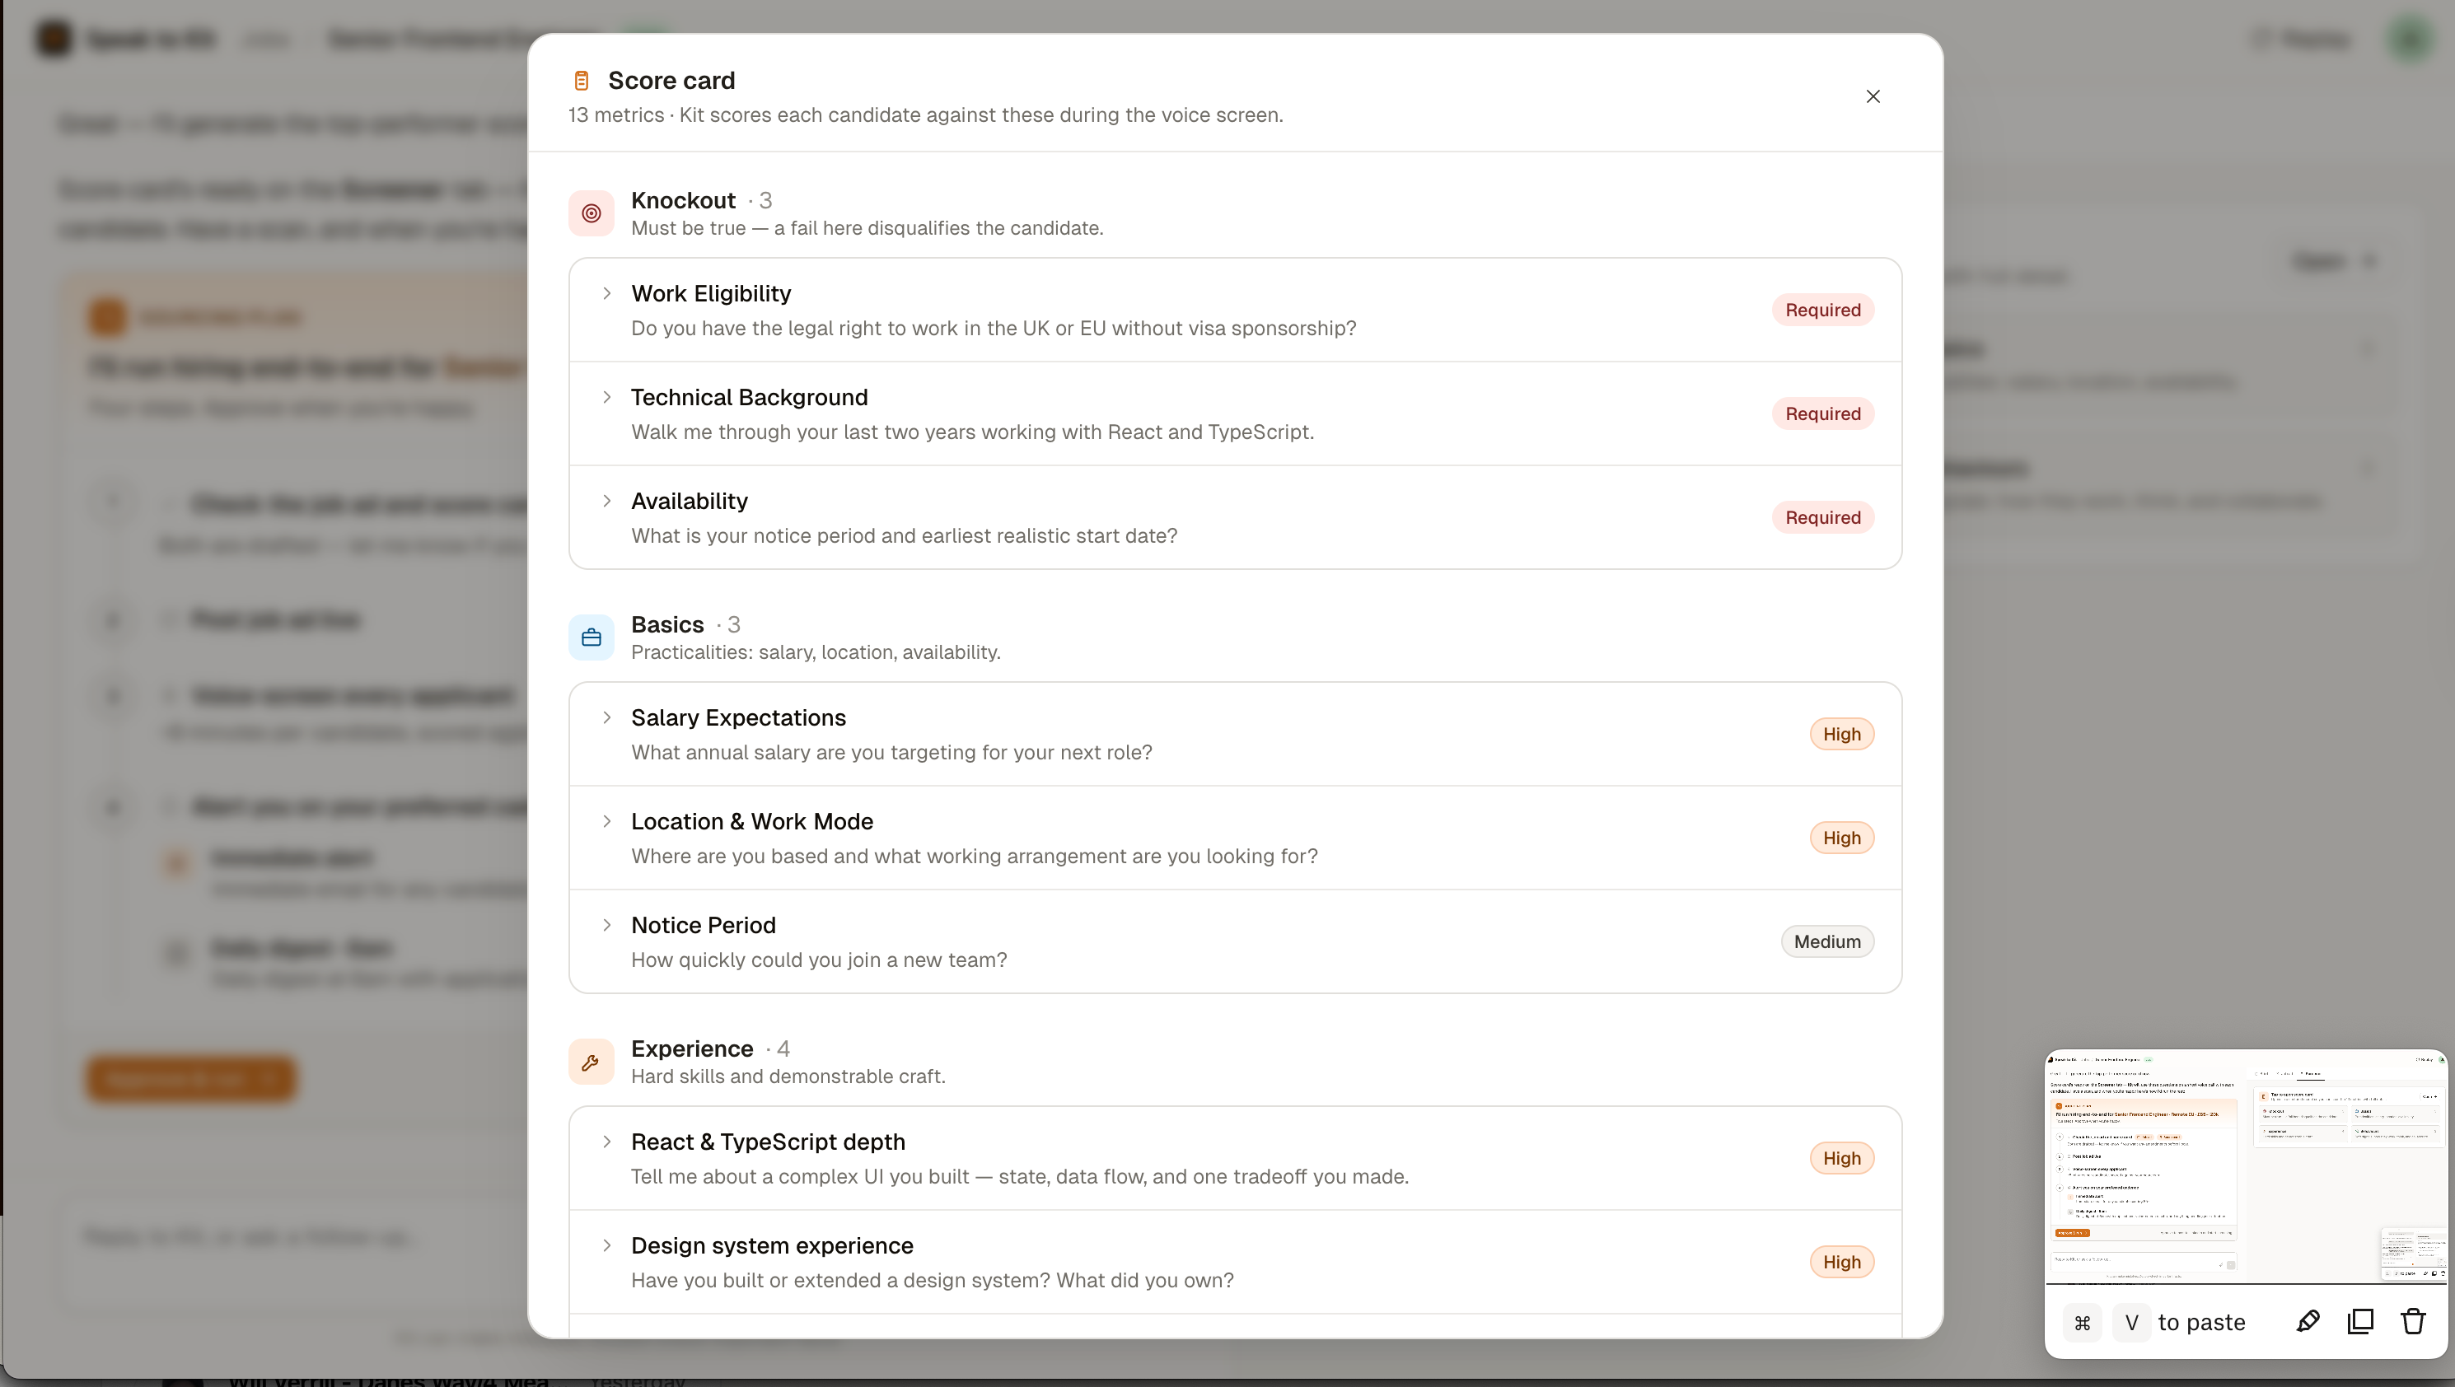Viewport: 2455px width, 1387px height.
Task: Click the Score card clipboard icon
Action: (582, 81)
